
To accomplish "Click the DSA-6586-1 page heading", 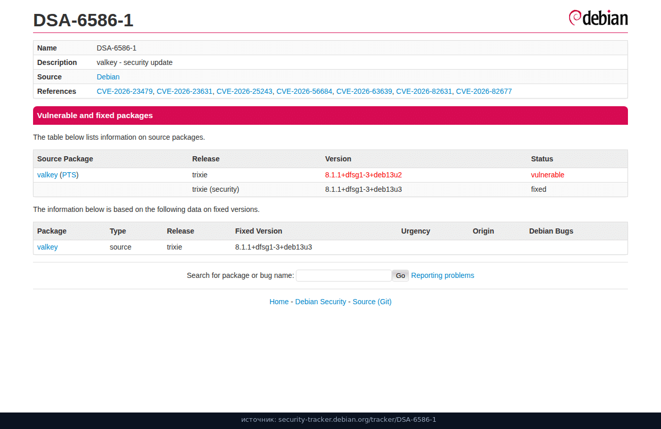I will point(83,20).
